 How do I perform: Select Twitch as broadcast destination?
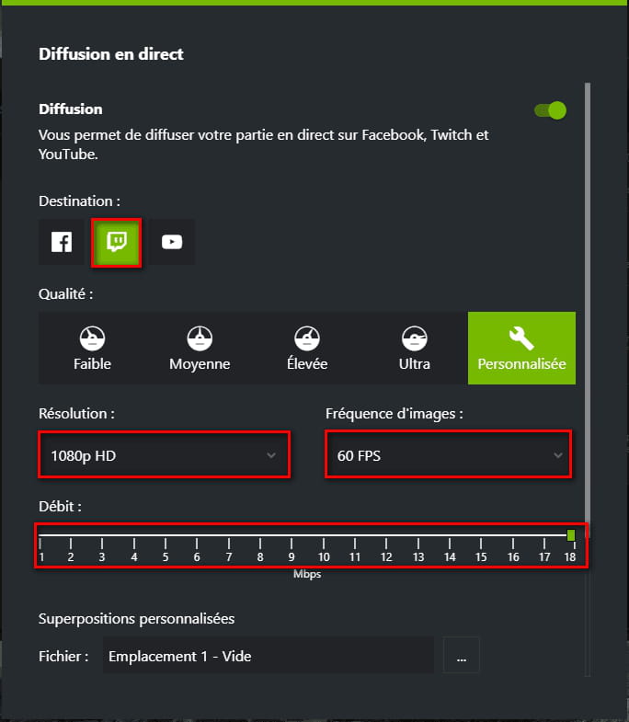pyautogui.click(x=117, y=242)
